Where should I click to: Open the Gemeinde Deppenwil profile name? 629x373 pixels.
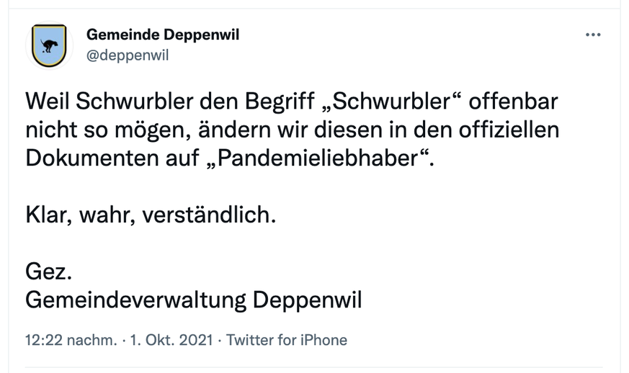(162, 35)
